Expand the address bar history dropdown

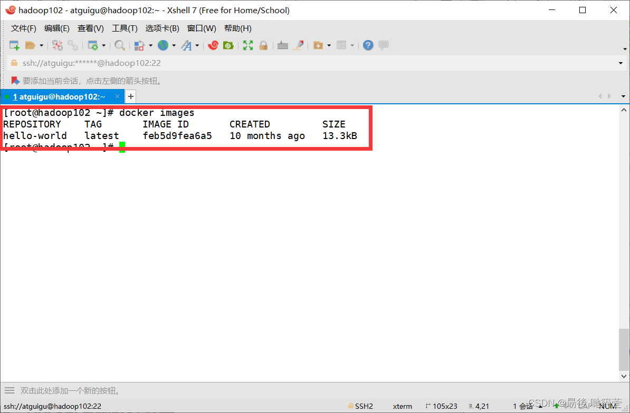[621, 63]
